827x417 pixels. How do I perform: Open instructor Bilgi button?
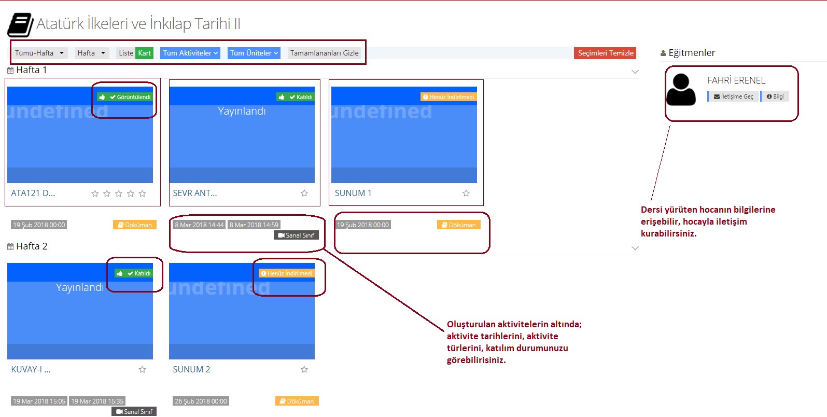[x=775, y=96]
